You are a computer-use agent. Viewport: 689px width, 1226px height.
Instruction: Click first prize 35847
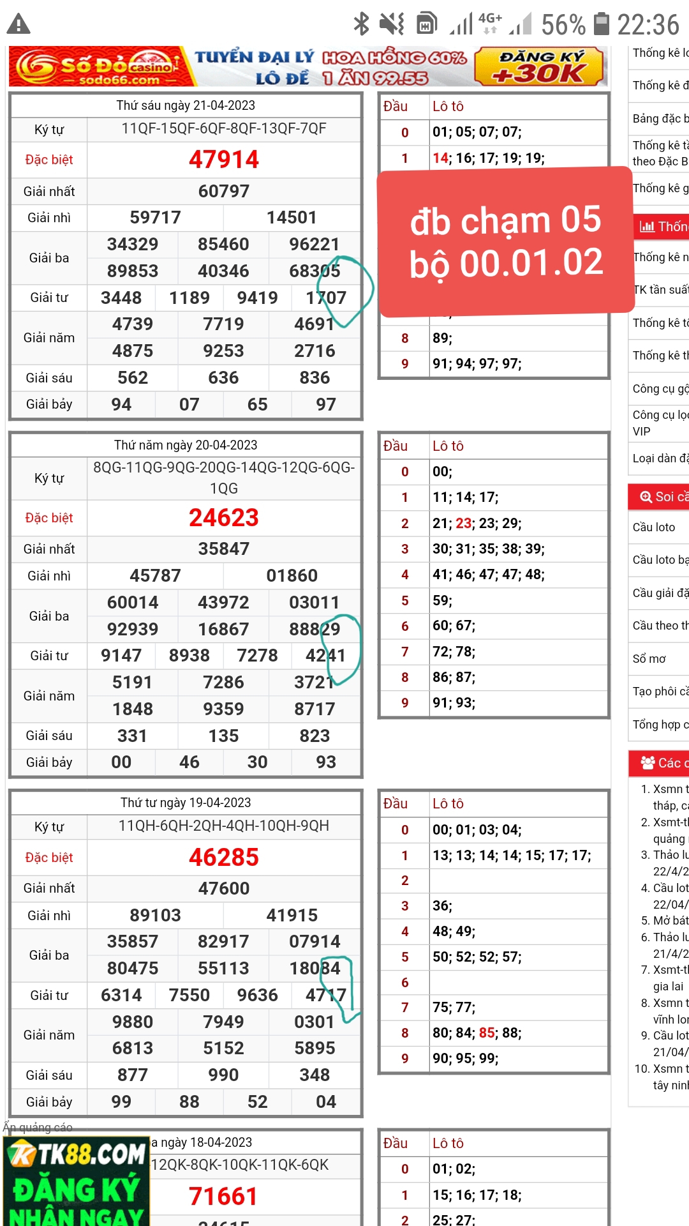click(x=224, y=549)
